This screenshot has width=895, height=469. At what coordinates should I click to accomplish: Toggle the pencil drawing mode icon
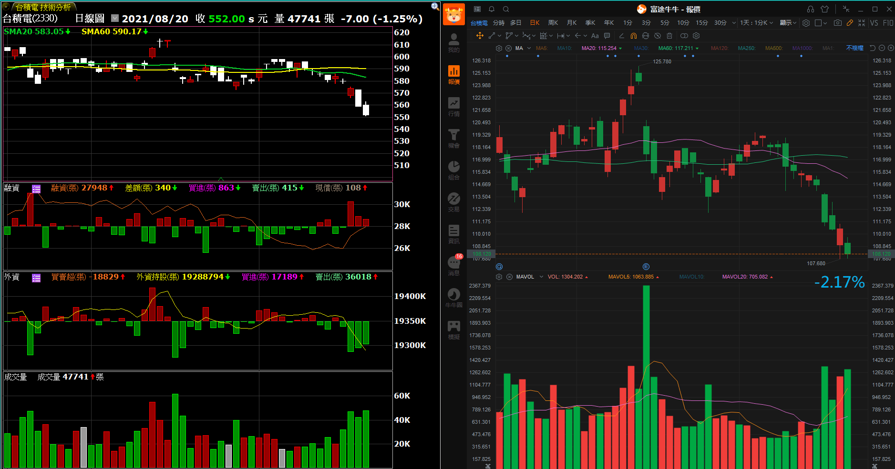850,23
